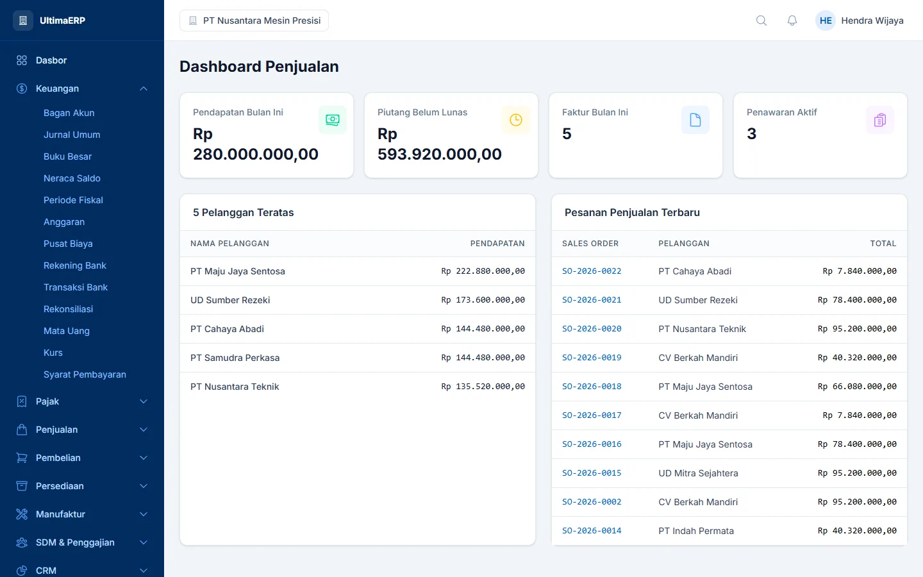Click the Penjualan shopping bag icon
The image size is (923, 577).
point(22,430)
